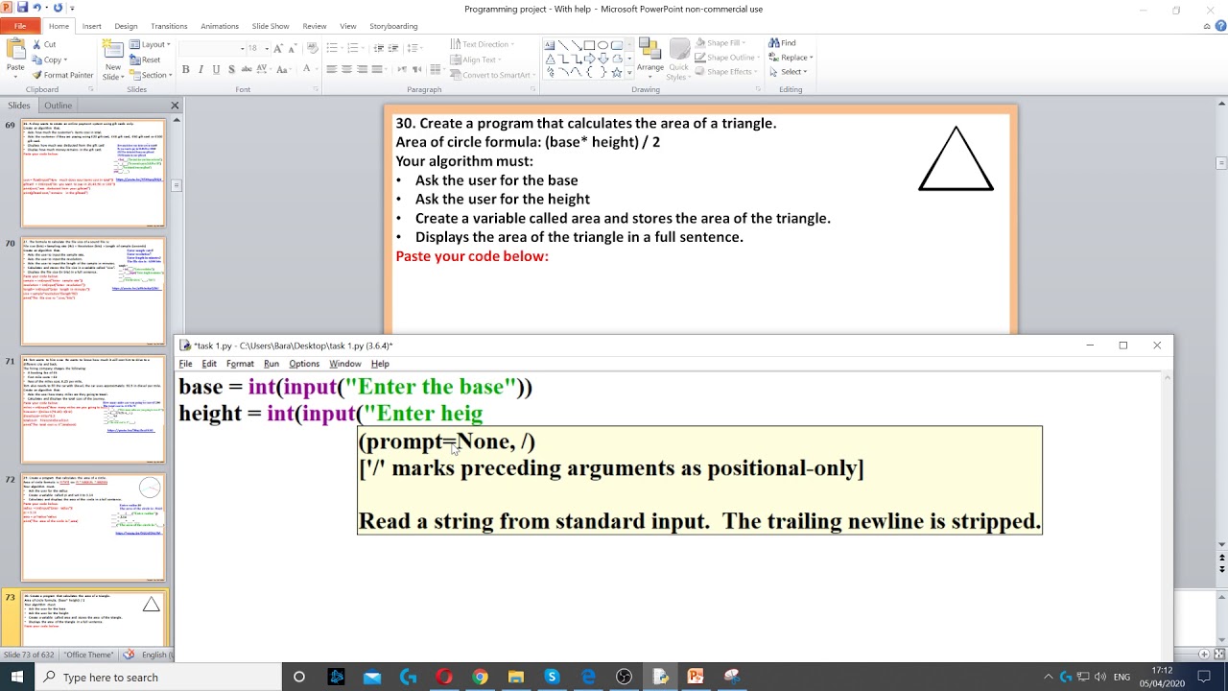Open the Layout dropdown
Screen dimensions: 1228x691
pos(150,44)
